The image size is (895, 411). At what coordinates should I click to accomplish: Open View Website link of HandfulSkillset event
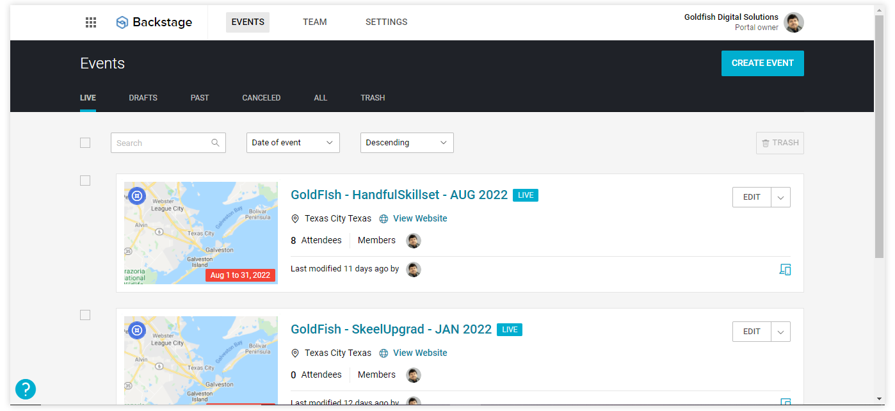(420, 219)
